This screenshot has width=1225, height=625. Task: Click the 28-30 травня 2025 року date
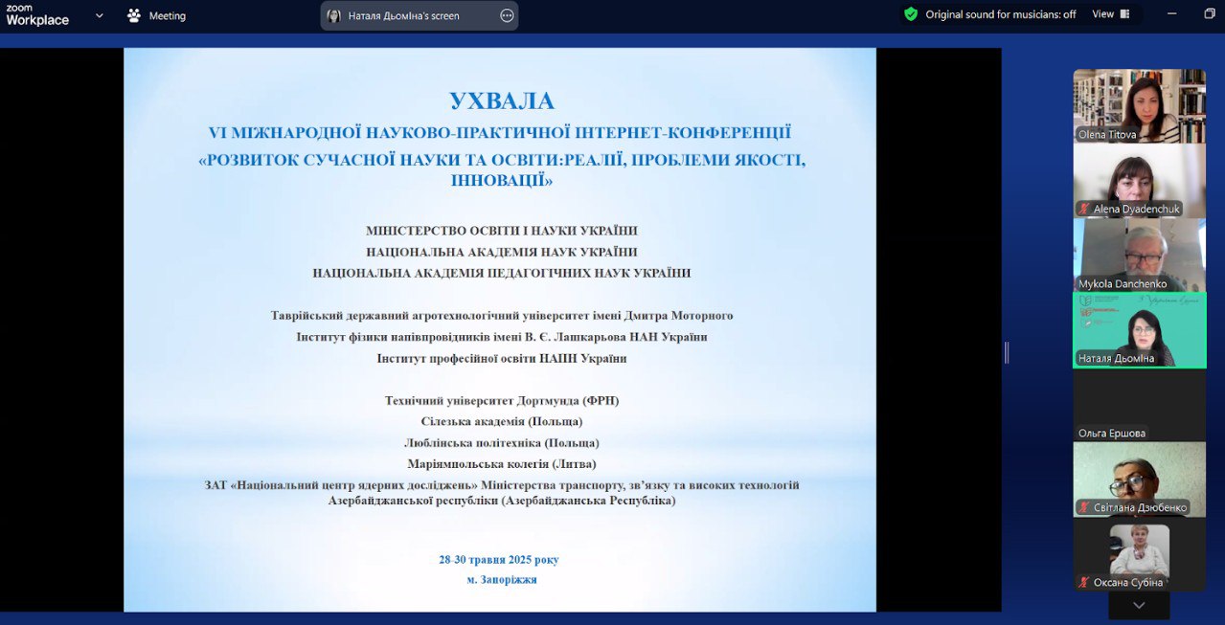click(499, 559)
